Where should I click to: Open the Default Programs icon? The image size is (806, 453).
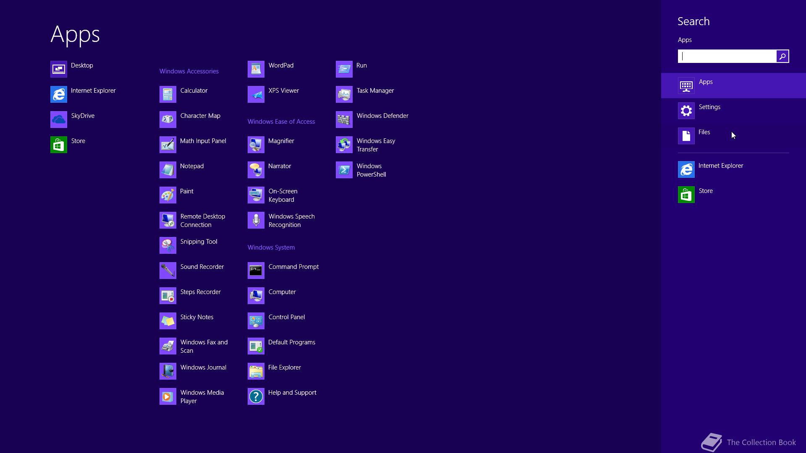click(x=256, y=346)
